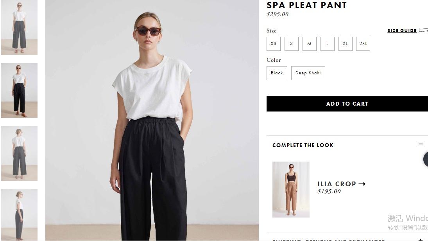Click the size guide ruler icon
The image size is (428, 241).
pos(424,31)
